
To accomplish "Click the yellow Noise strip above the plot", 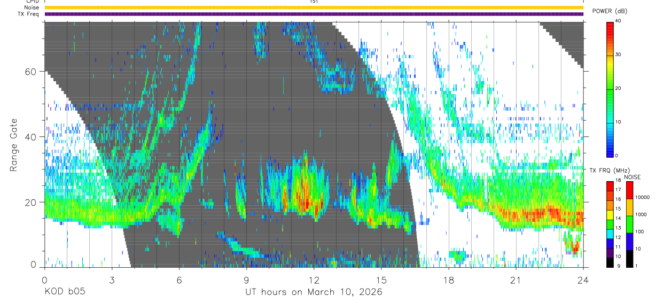I will pos(314,7).
